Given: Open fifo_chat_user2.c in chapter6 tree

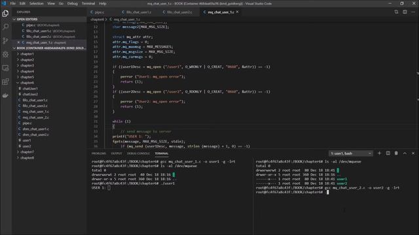Looking at the screenshot, I should (35, 106).
